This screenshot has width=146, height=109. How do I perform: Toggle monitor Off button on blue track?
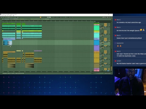103,42
